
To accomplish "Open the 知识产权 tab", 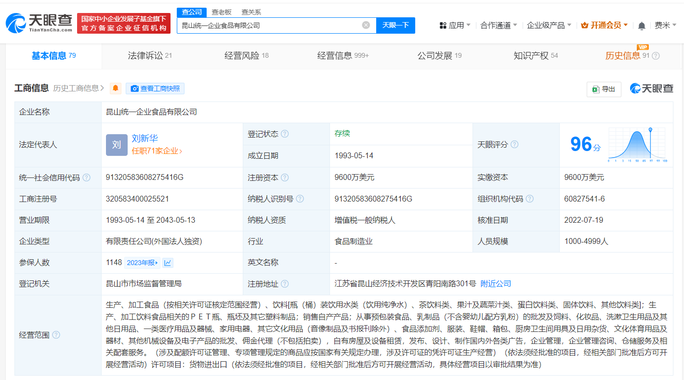I will pos(535,56).
